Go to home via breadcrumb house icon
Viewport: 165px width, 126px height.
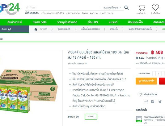36,29
